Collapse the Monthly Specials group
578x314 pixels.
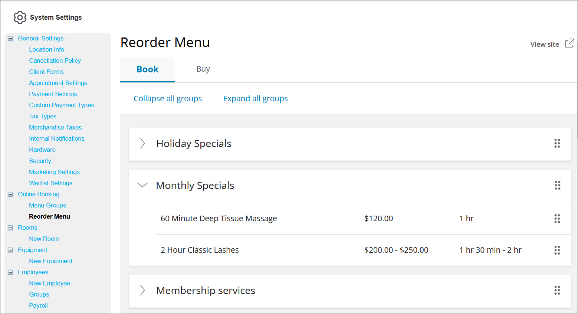point(142,184)
